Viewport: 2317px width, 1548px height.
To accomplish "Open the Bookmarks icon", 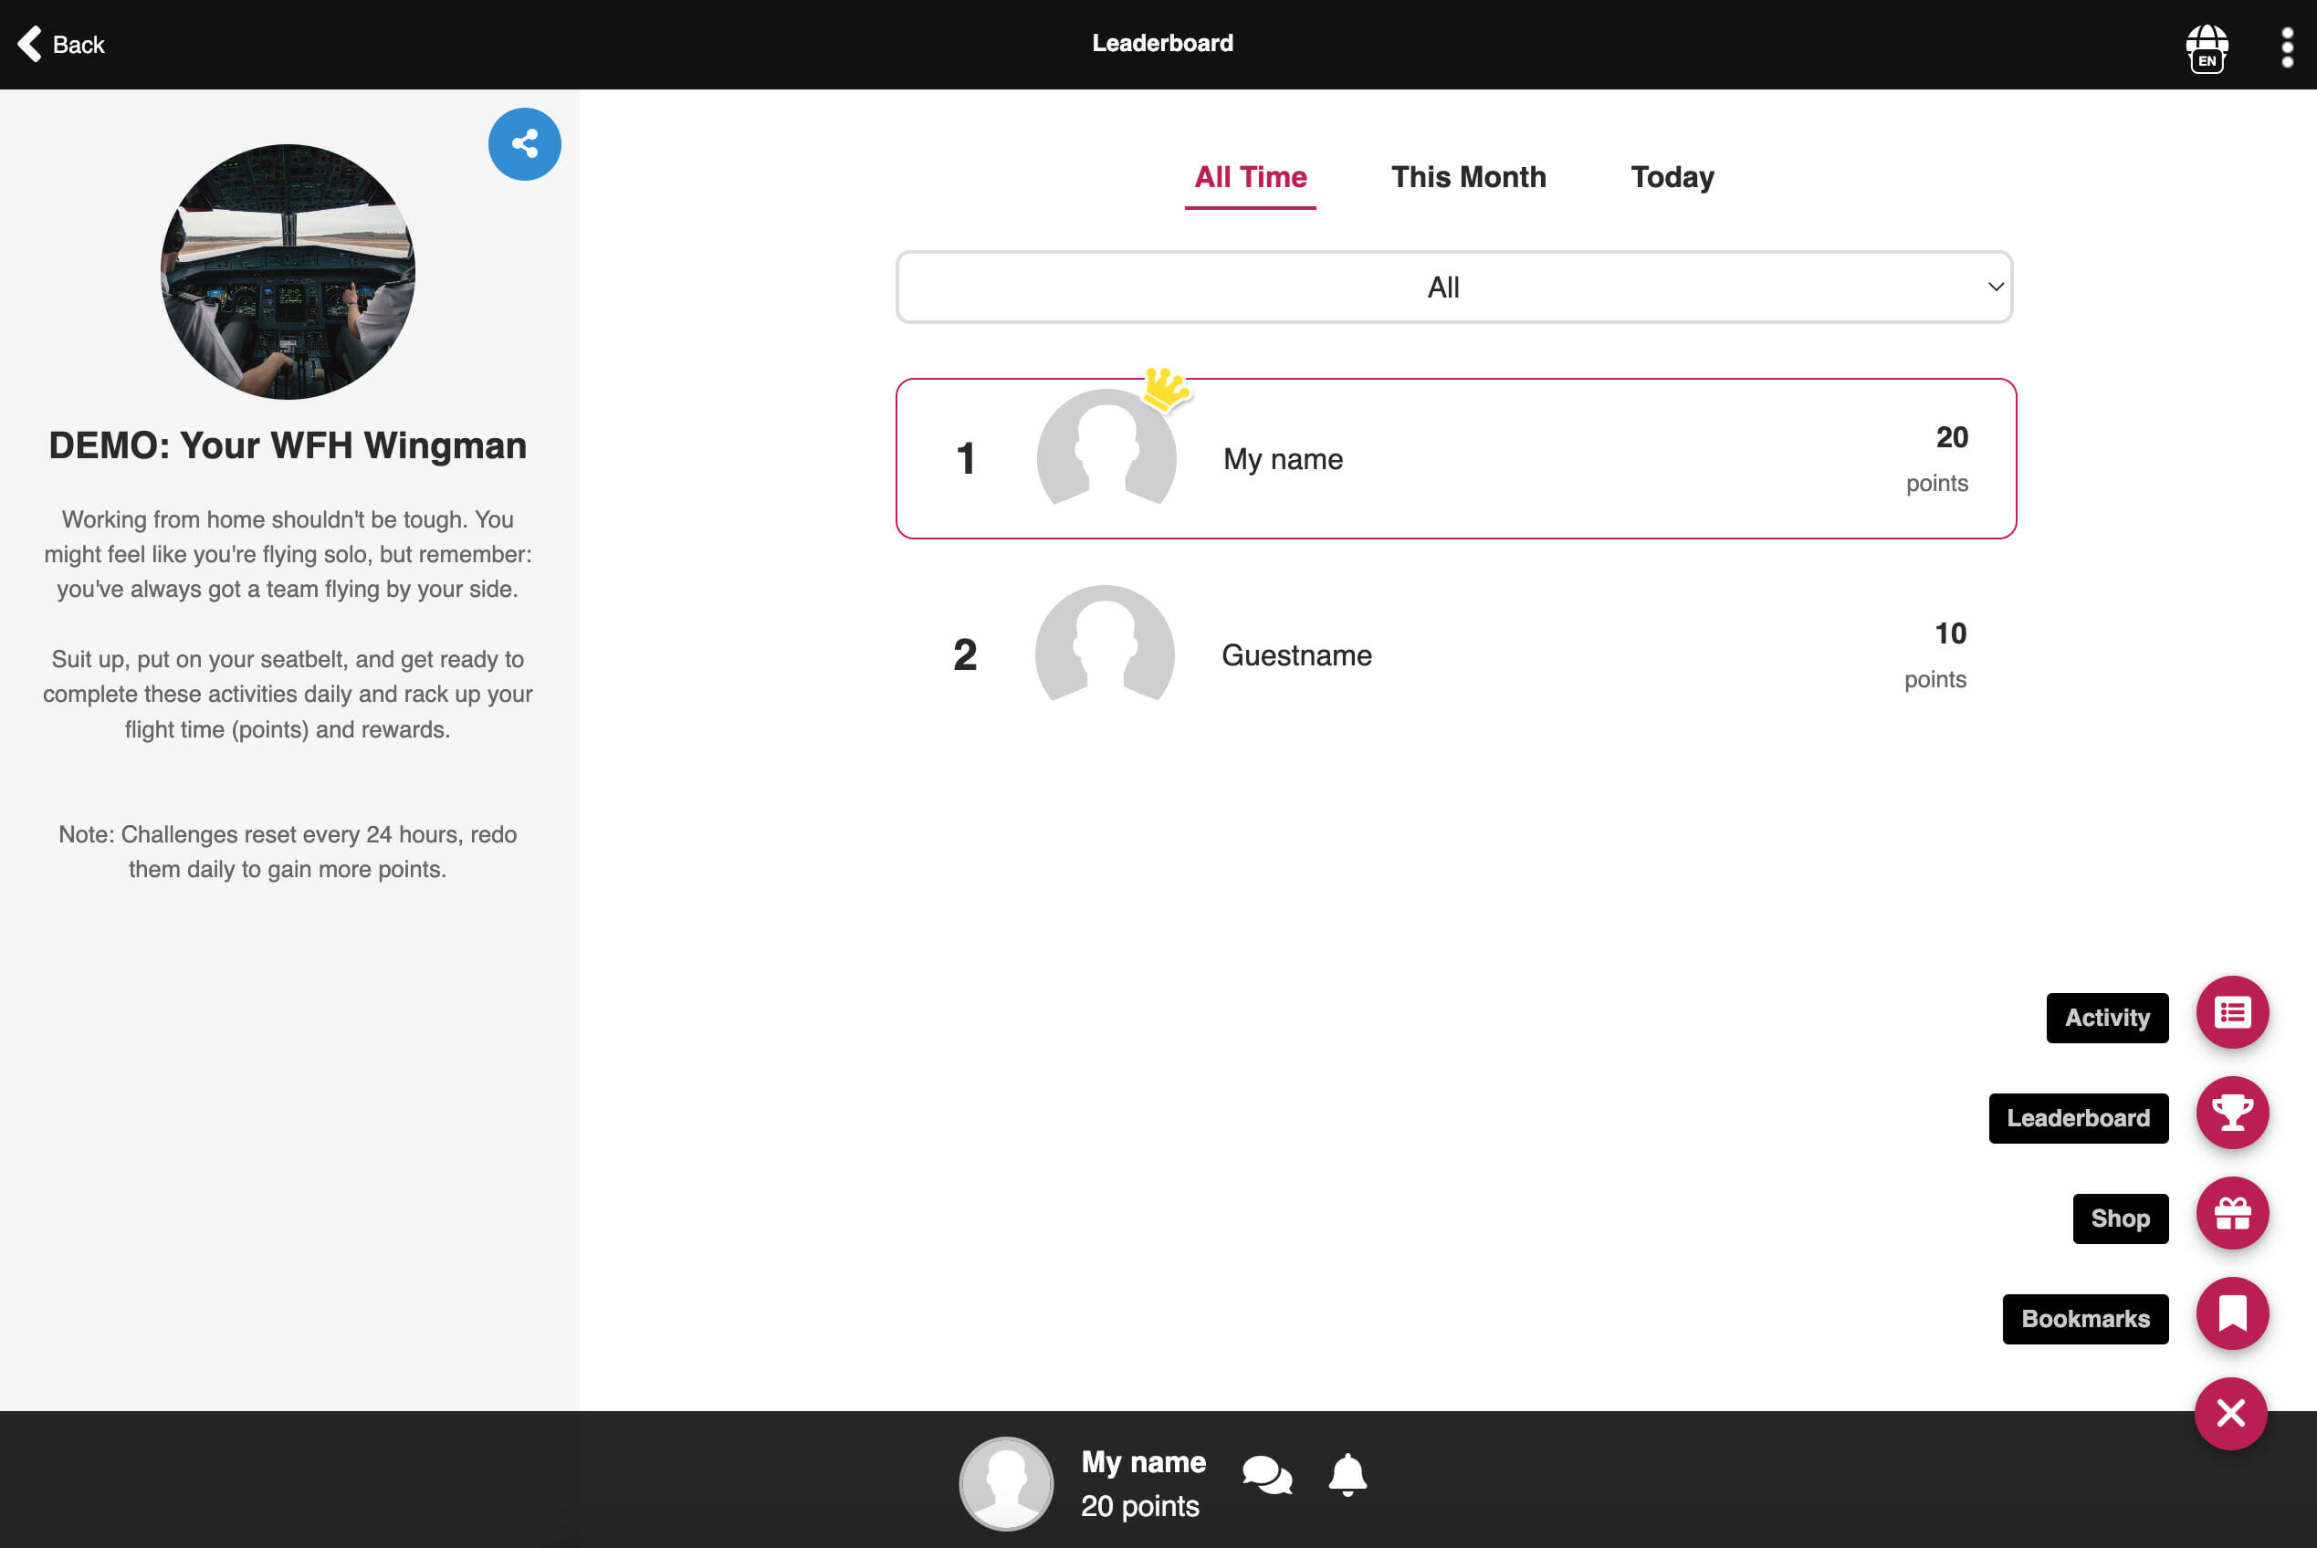I will click(x=2232, y=1314).
